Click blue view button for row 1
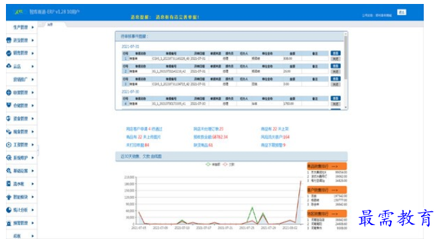This screenshot has width=439, height=239. coord(336,53)
